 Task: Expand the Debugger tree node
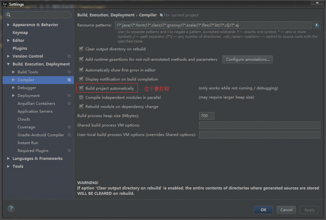click(13, 88)
